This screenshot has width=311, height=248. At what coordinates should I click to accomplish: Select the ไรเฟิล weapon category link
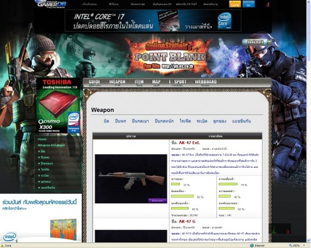[185, 121]
